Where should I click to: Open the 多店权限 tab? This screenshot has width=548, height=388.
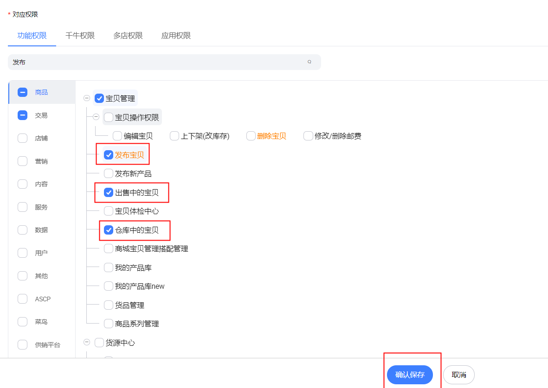click(x=128, y=36)
